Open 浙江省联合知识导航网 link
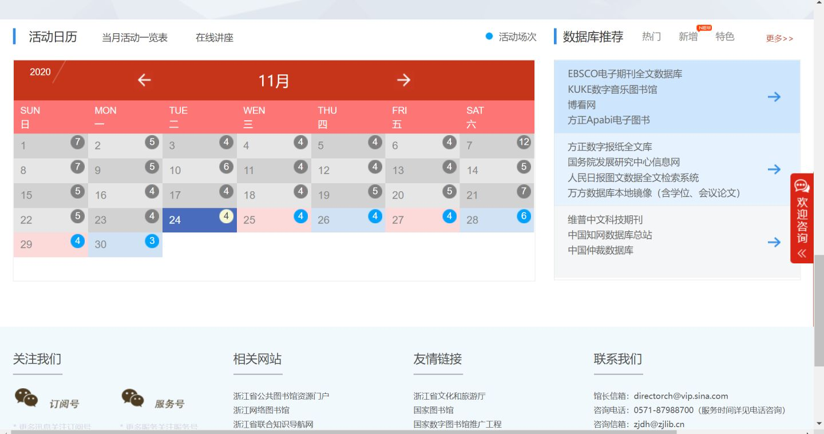The width and height of the screenshot is (824, 434). (273, 424)
